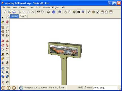The image size is (122, 91).
Task: Open the Camera menu
Action: pos(23,7)
